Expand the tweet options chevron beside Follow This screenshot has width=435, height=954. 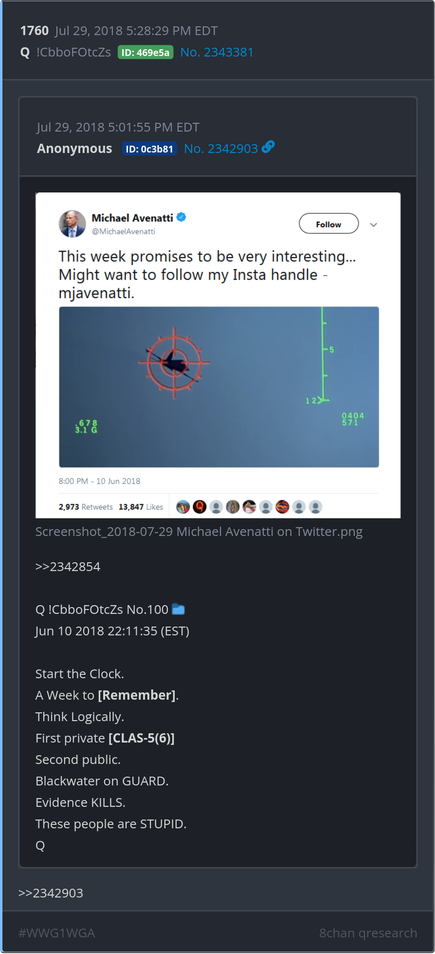[x=374, y=225]
